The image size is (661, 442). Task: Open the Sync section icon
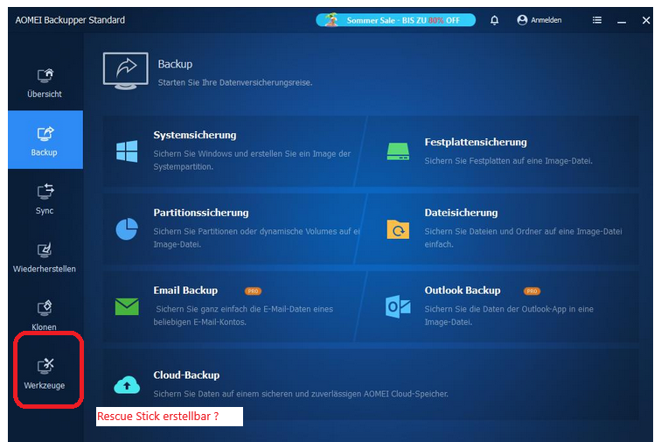coord(45,192)
